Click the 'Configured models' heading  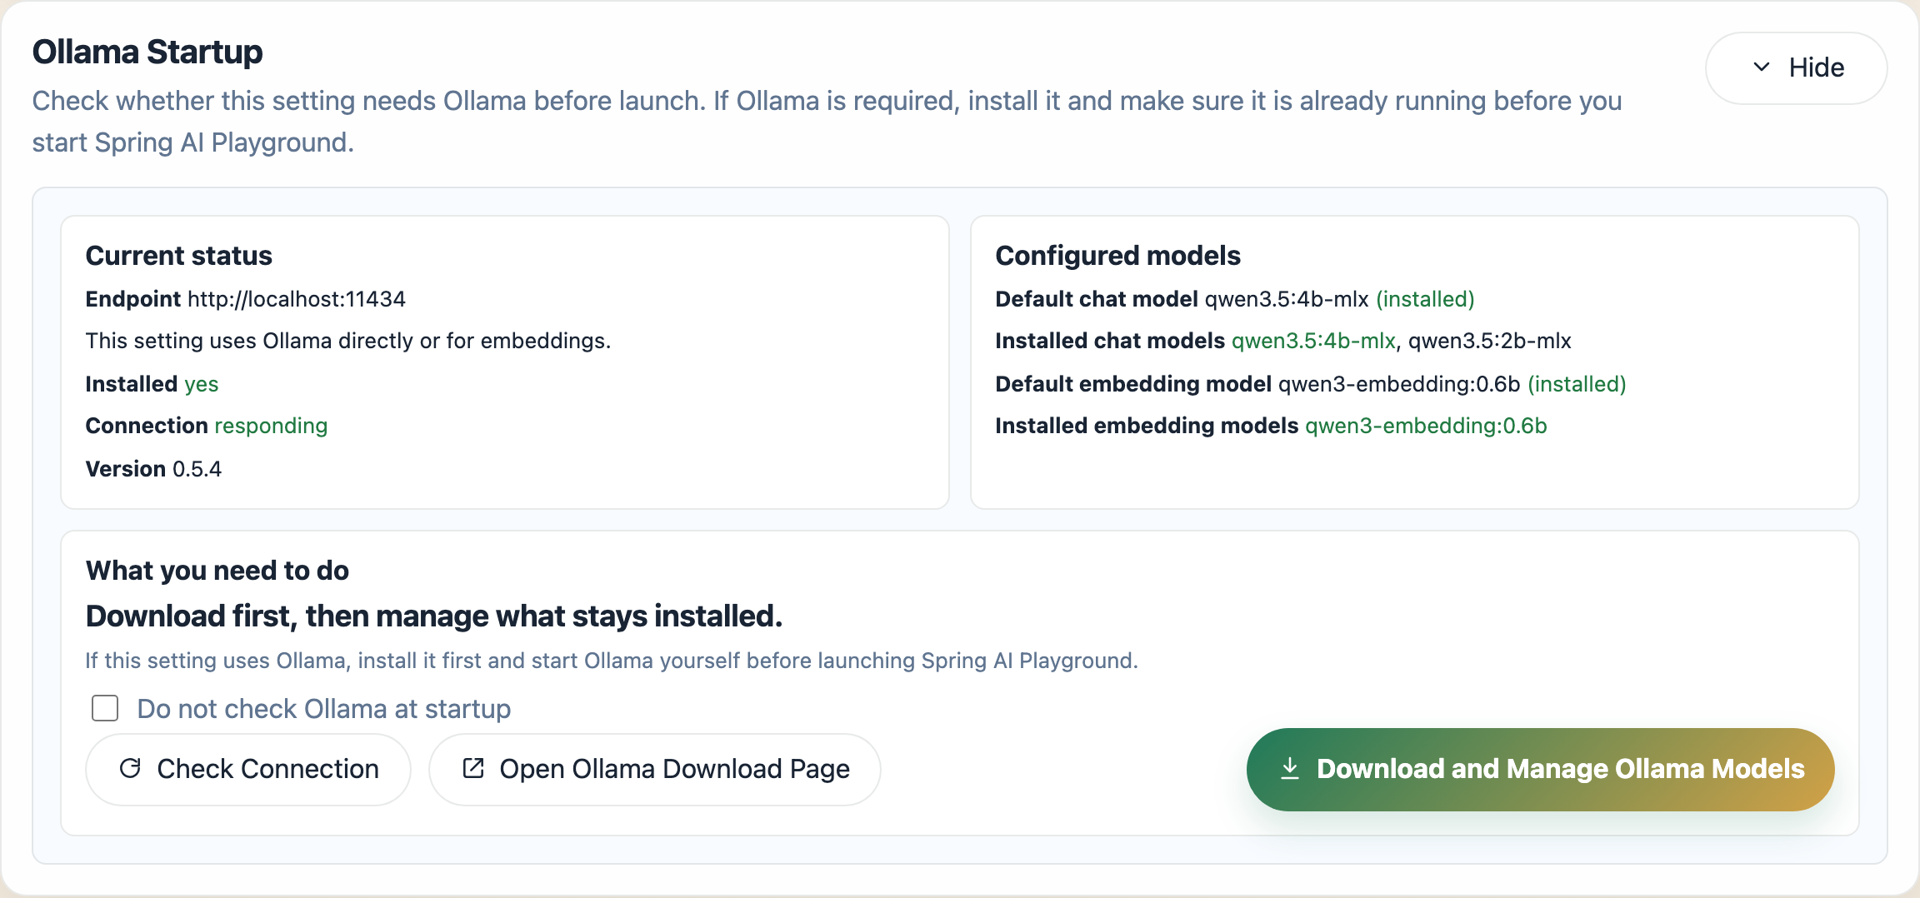1117,256
